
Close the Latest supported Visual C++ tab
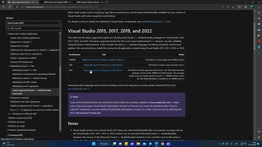tap(37, 2)
